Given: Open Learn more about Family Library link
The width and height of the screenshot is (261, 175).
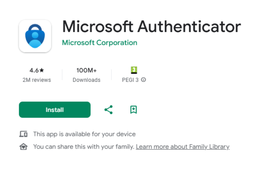Looking at the screenshot, I should (182, 147).
